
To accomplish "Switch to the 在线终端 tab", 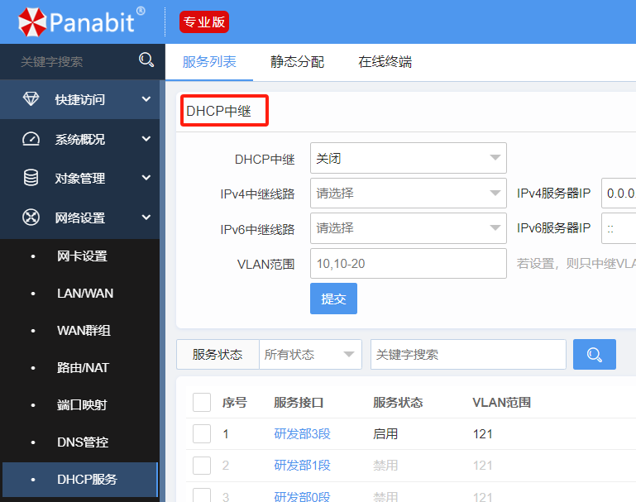I will coord(385,62).
